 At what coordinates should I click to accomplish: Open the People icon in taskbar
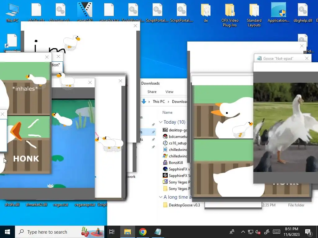tap(232, 232)
